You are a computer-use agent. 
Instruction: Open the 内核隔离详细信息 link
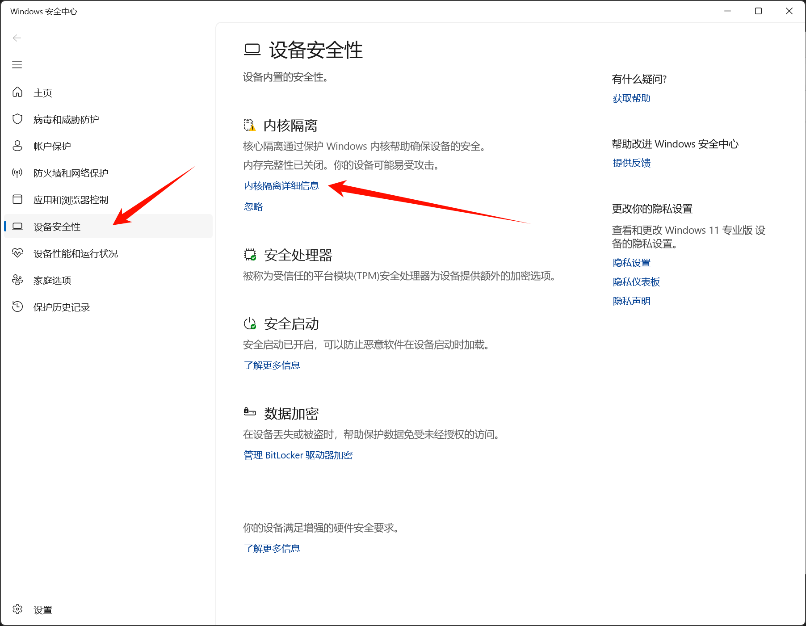click(281, 185)
